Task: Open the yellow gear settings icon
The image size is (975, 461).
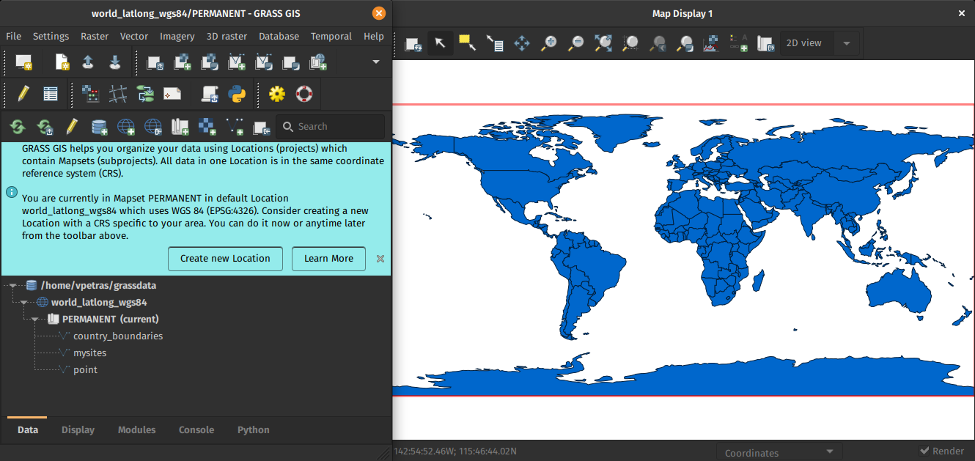Action: click(276, 94)
